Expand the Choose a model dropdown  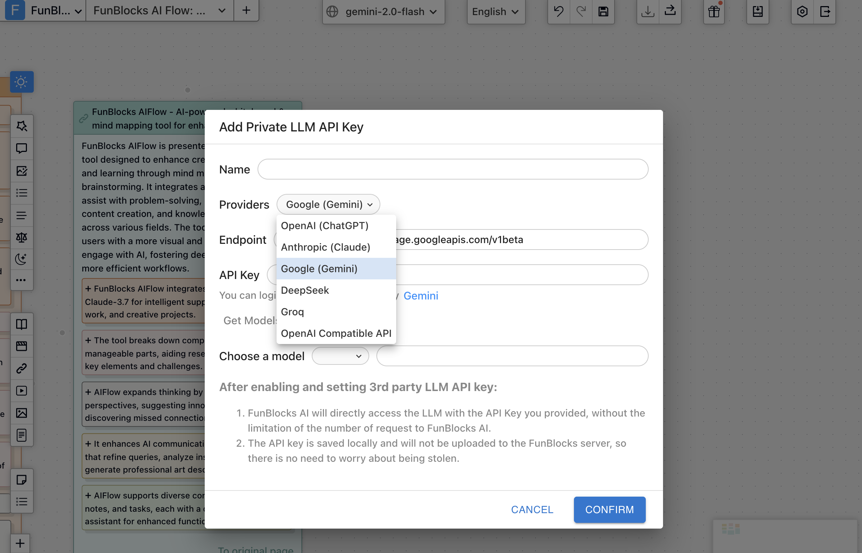click(340, 356)
